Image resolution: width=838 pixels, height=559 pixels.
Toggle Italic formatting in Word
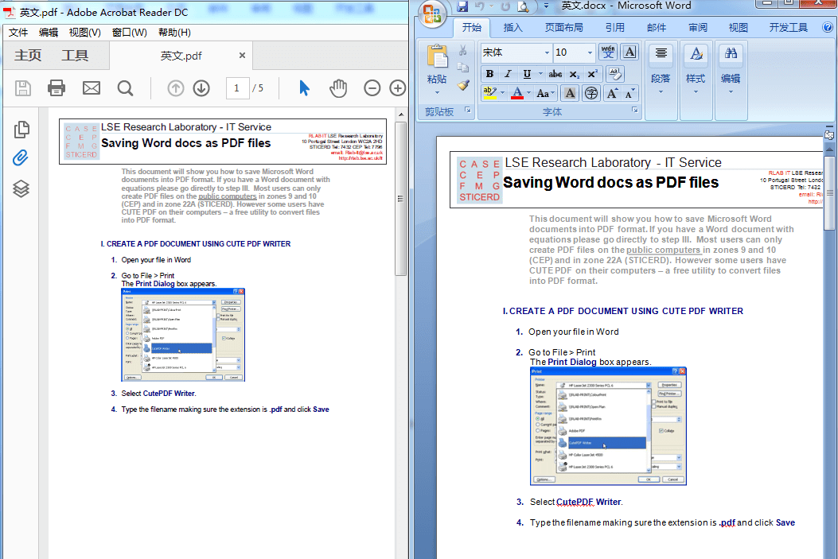click(508, 74)
